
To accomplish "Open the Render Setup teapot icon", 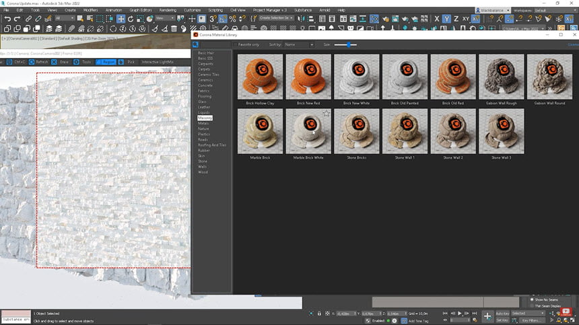I will 386,19.
